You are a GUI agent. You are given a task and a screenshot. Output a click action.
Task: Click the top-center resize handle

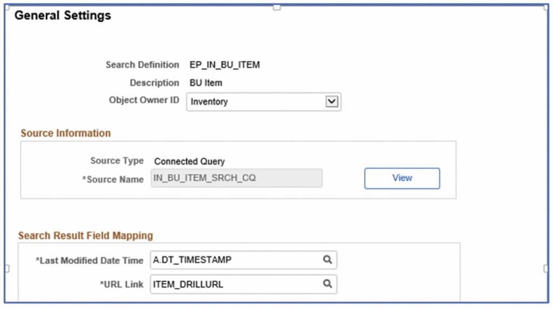tap(276, 7)
